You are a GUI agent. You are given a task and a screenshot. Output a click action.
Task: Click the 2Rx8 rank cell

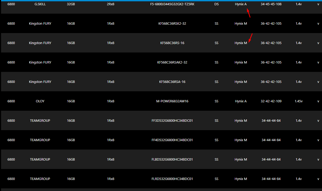point(111,4)
